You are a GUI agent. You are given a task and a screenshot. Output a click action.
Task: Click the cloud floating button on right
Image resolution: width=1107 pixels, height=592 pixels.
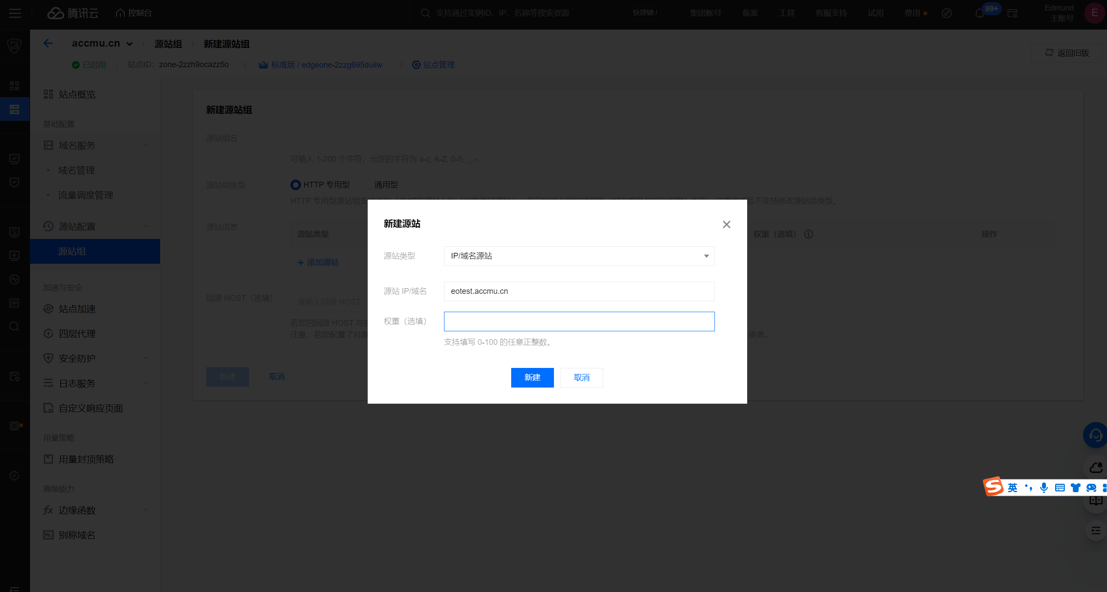point(1096,468)
